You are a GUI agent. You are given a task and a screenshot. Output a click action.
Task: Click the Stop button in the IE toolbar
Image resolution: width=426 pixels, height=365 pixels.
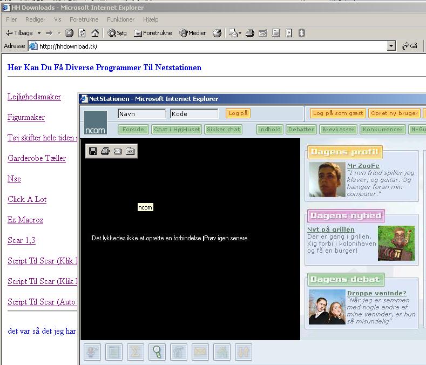pyautogui.click(x=69, y=33)
